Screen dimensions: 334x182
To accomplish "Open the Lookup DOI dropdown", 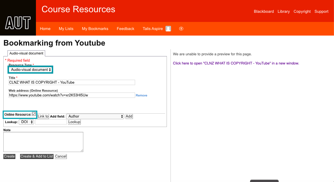I will pyautogui.click(x=26, y=122).
